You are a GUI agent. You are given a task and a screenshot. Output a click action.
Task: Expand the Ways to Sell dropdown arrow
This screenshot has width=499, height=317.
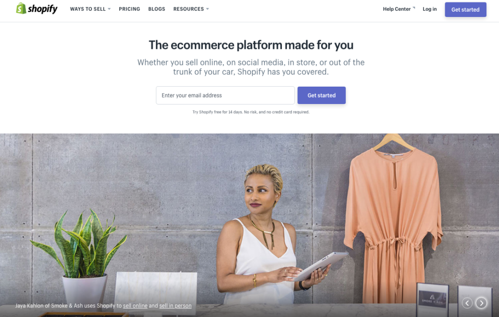coord(109,9)
